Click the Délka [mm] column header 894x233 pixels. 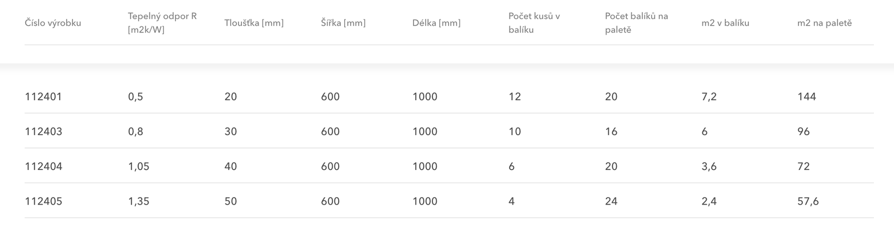tap(436, 23)
